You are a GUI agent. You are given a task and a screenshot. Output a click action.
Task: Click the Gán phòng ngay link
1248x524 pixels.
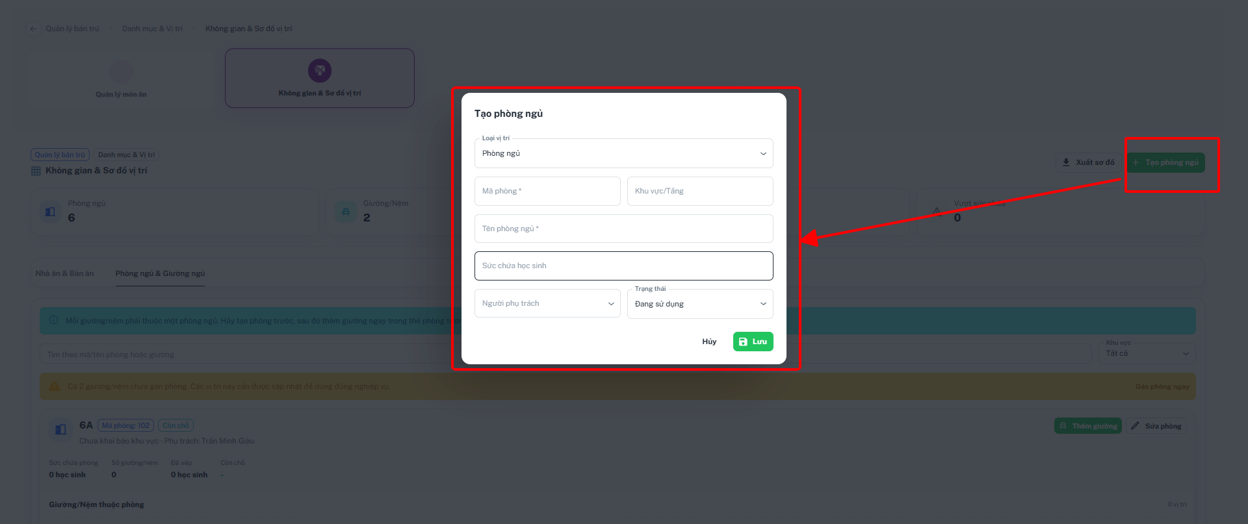1162,386
